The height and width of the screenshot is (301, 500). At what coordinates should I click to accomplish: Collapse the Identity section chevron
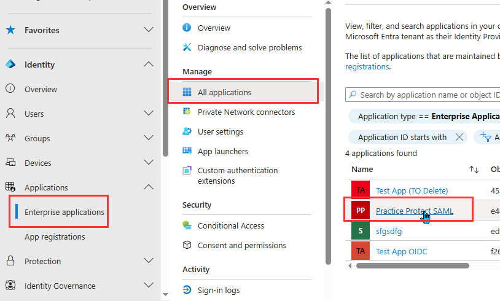click(149, 64)
